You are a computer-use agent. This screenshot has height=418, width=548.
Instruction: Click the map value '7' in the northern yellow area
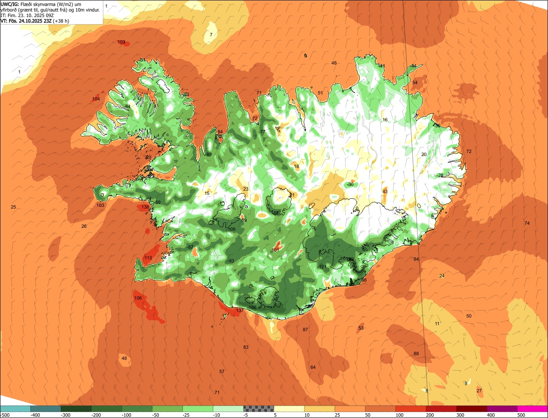[211, 35]
